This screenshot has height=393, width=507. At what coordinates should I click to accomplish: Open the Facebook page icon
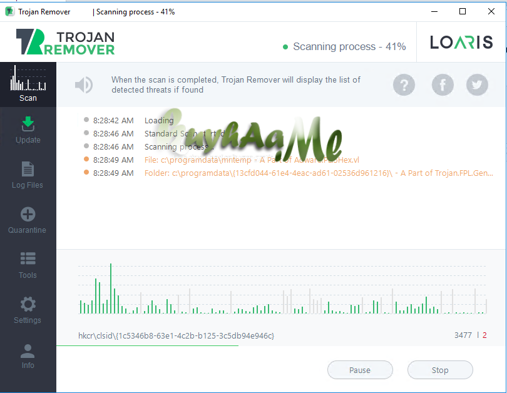click(443, 85)
